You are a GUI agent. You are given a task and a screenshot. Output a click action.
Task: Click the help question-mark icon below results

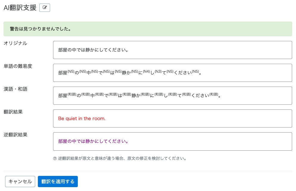pyautogui.click(x=55, y=158)
